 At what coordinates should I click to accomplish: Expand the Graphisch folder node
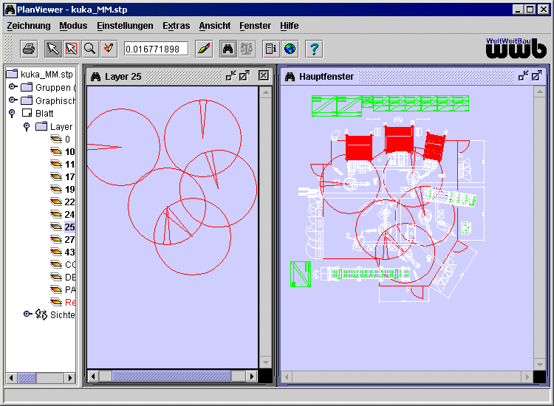pos(13,100)
